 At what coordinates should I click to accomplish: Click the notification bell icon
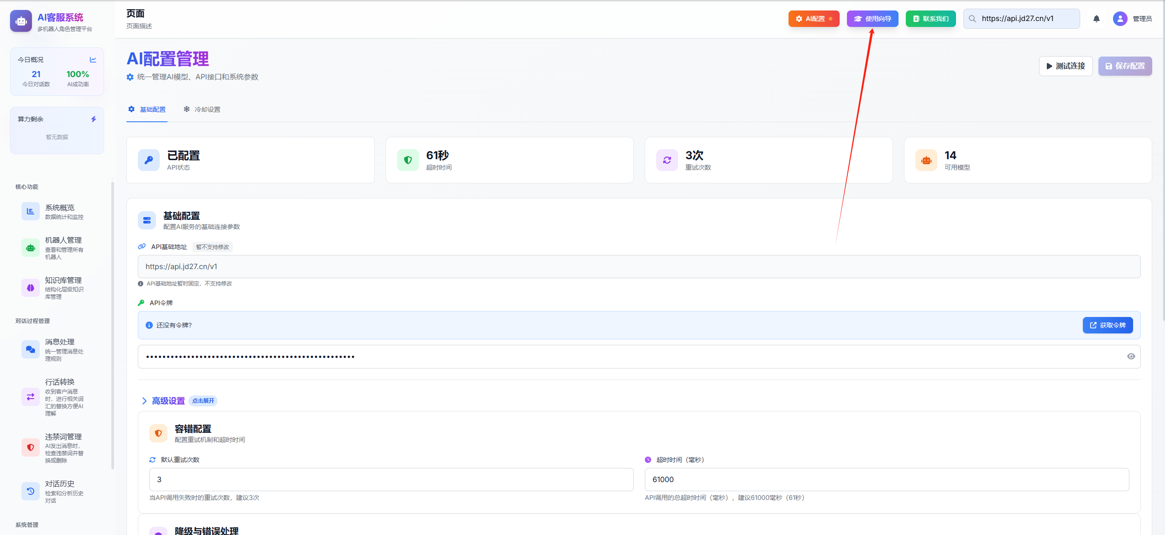coord(1096,19)
